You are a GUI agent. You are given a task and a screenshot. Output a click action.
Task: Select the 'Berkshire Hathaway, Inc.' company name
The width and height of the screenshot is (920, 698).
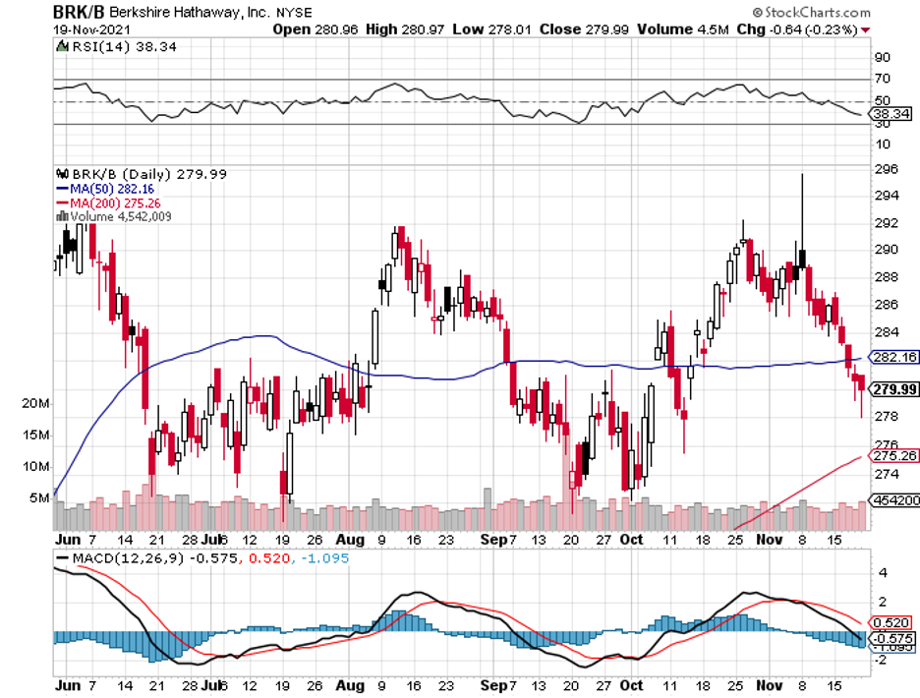190,13
